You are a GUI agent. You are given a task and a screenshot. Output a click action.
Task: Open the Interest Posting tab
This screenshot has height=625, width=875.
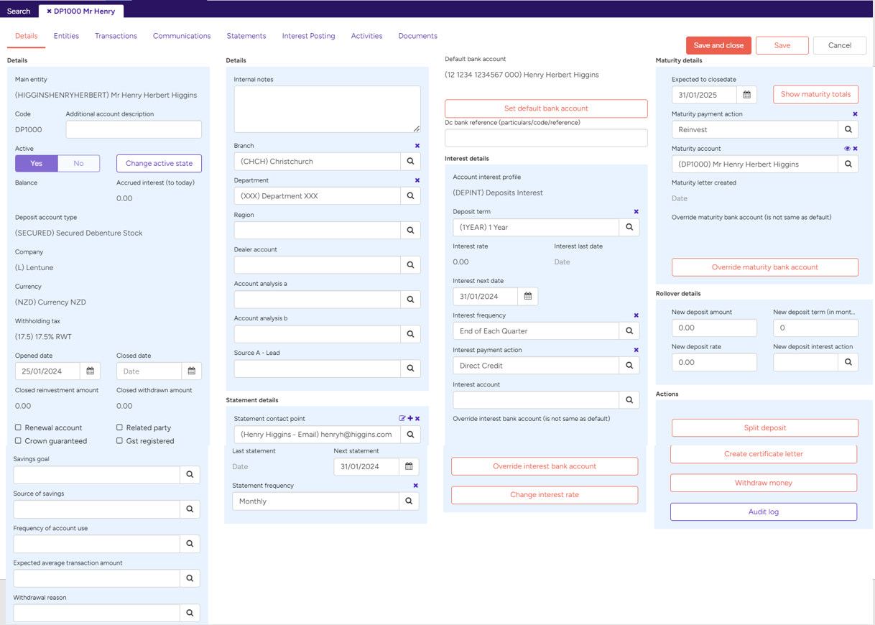[308, 36]
